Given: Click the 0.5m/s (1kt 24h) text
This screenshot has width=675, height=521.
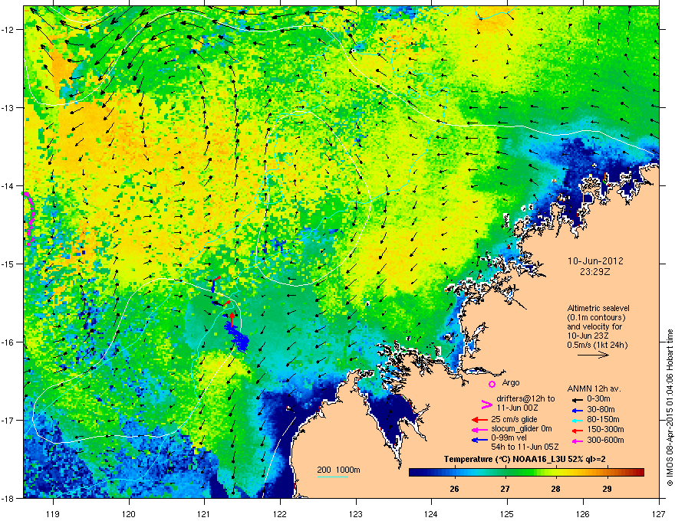Looking at the screenshot, I should point(597,345).
